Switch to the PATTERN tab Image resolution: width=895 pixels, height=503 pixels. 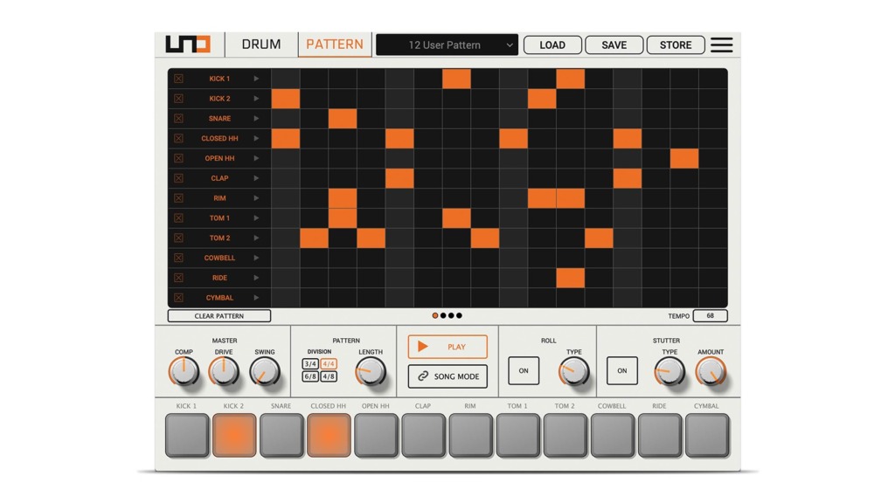(x=335, y=45)
